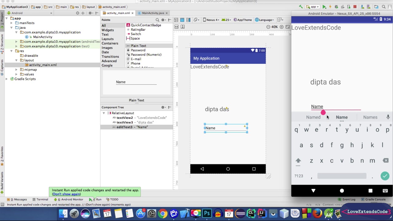393x221 pixels.
Task: Open Finder from the macOS dock
Action: point(63,213)
